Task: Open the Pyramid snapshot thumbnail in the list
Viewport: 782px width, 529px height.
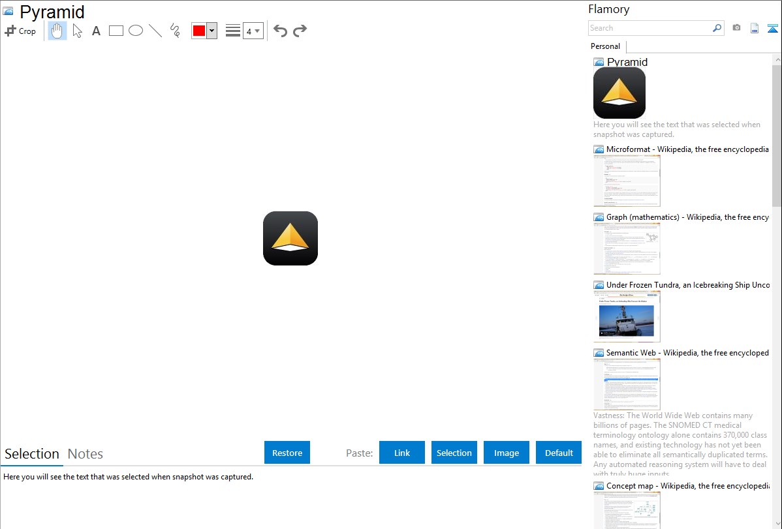Action: (619, 93)
